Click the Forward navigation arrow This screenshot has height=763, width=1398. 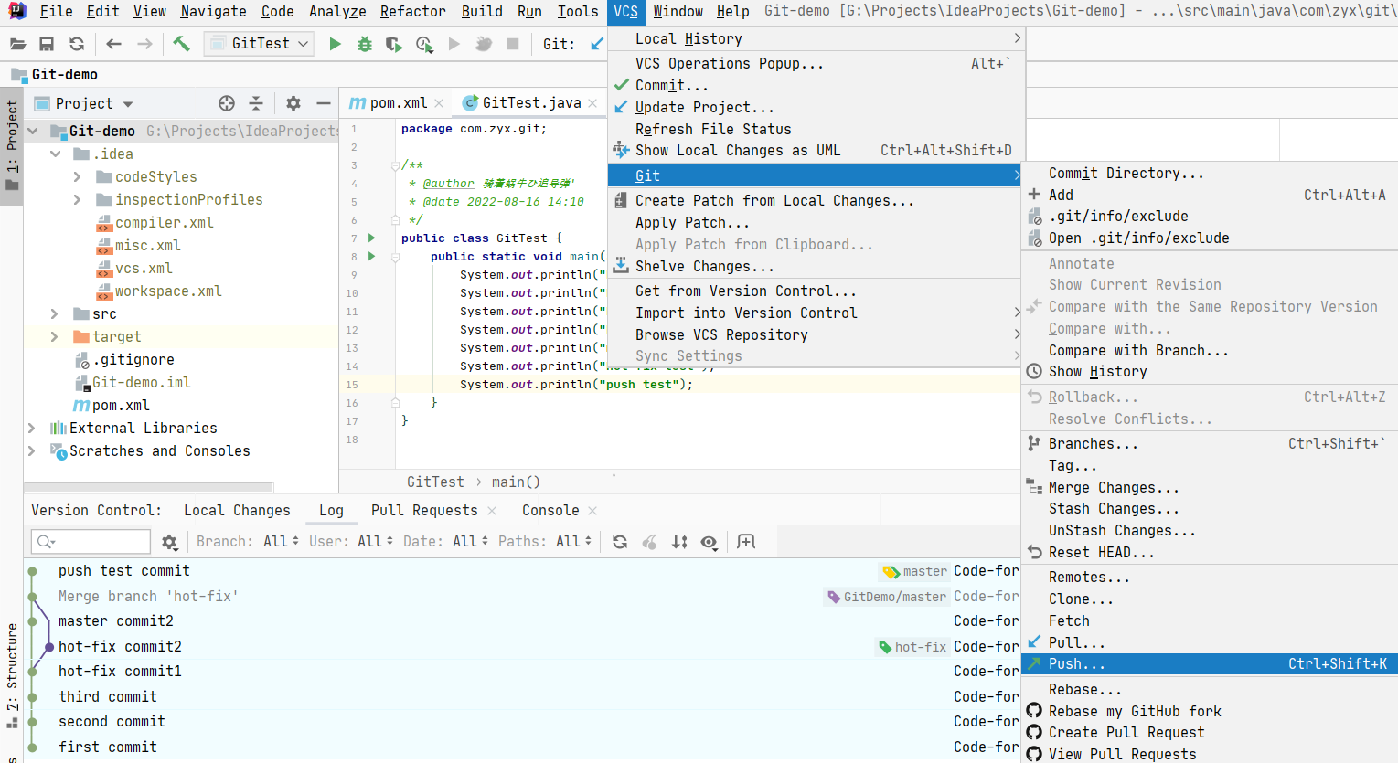[144, 44]
